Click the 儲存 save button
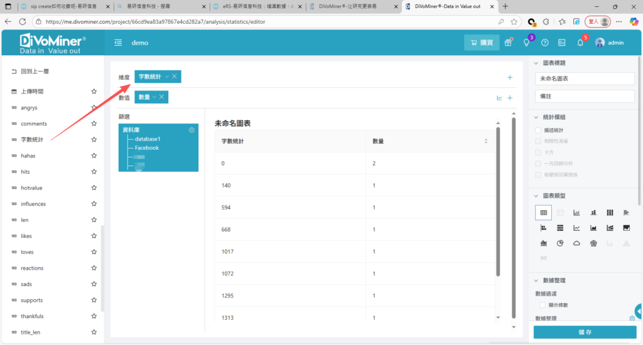The image size is (643, 345). pyautogui.click(x=585, y=332)
